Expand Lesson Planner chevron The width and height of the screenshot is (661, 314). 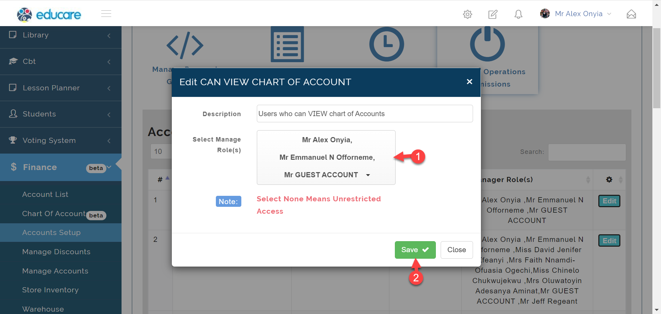109,88
